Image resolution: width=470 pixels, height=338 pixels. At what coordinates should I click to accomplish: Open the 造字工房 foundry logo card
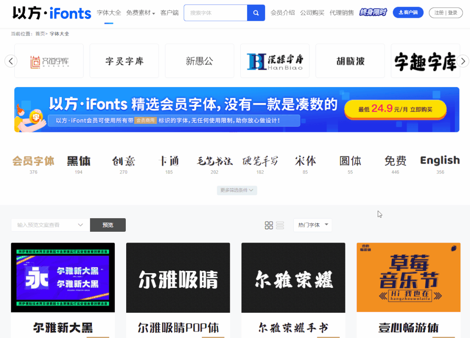[x=49, y=61]
